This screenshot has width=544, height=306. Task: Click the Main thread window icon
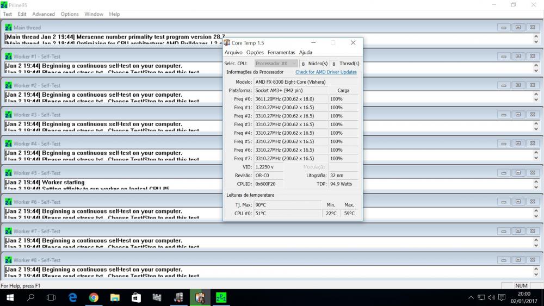(8, 27)
